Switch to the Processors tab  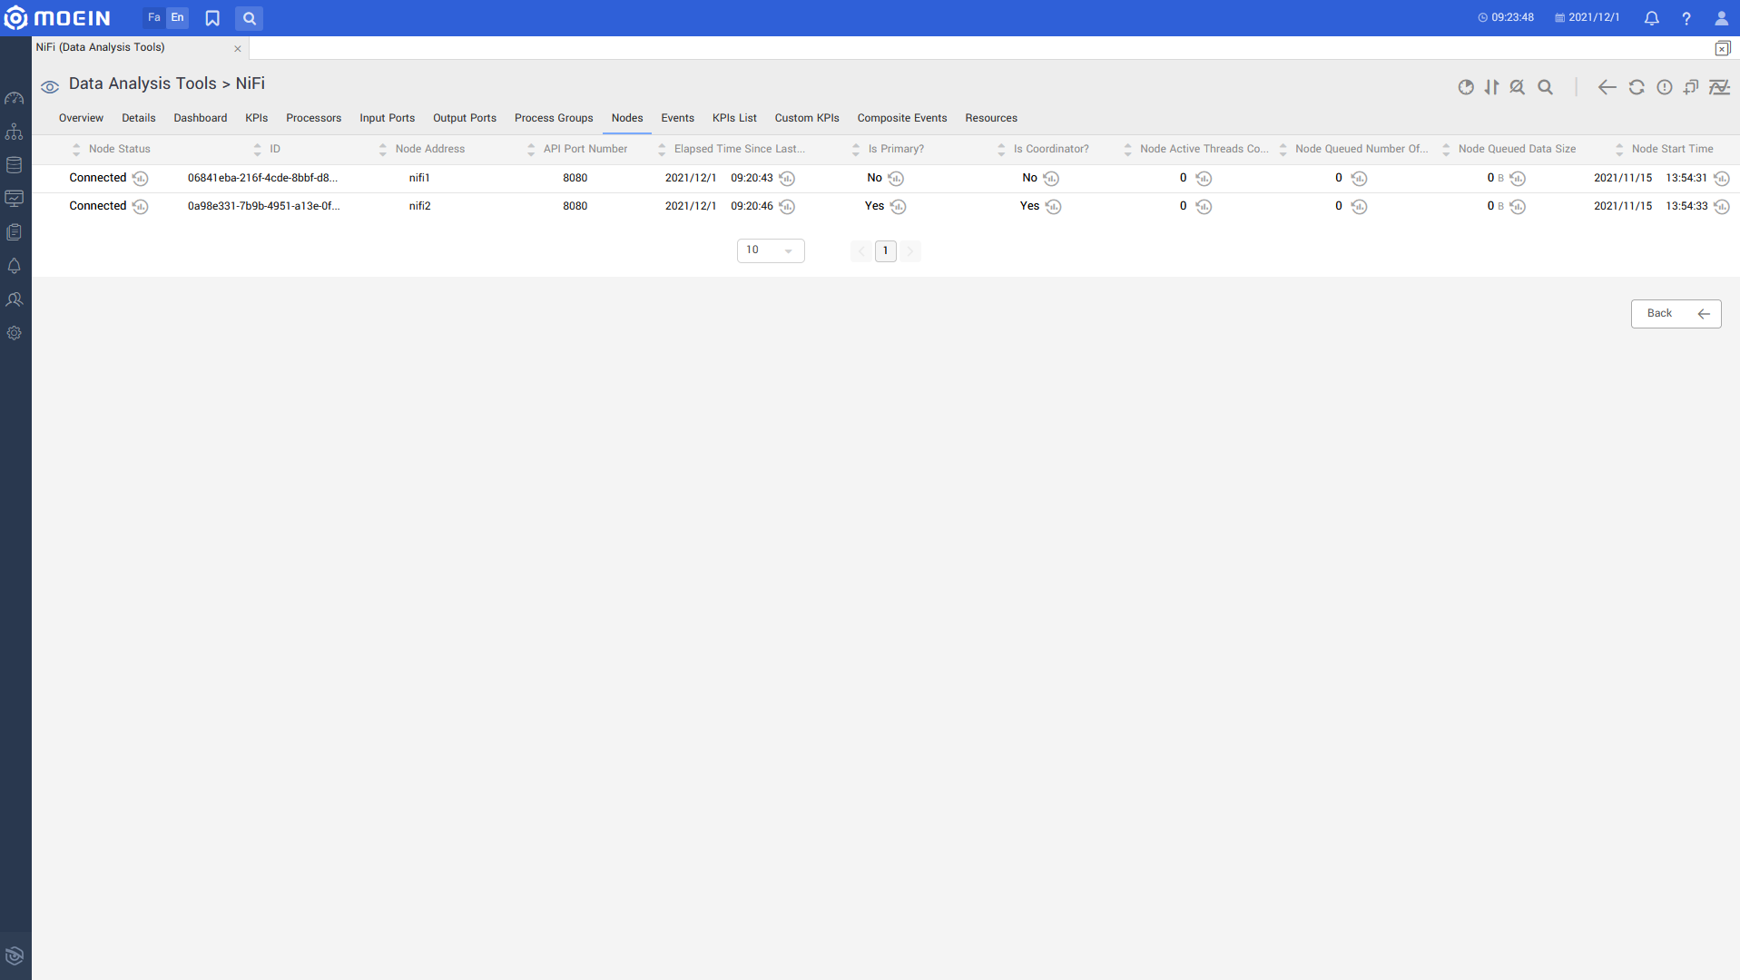point(313,118)
